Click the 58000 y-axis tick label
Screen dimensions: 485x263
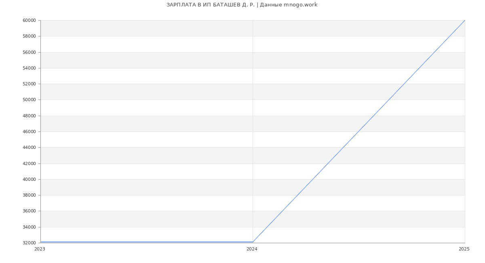[x=30, y=36]
